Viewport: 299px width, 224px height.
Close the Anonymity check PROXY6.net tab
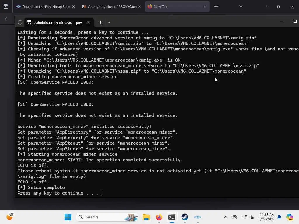(139, 7)
